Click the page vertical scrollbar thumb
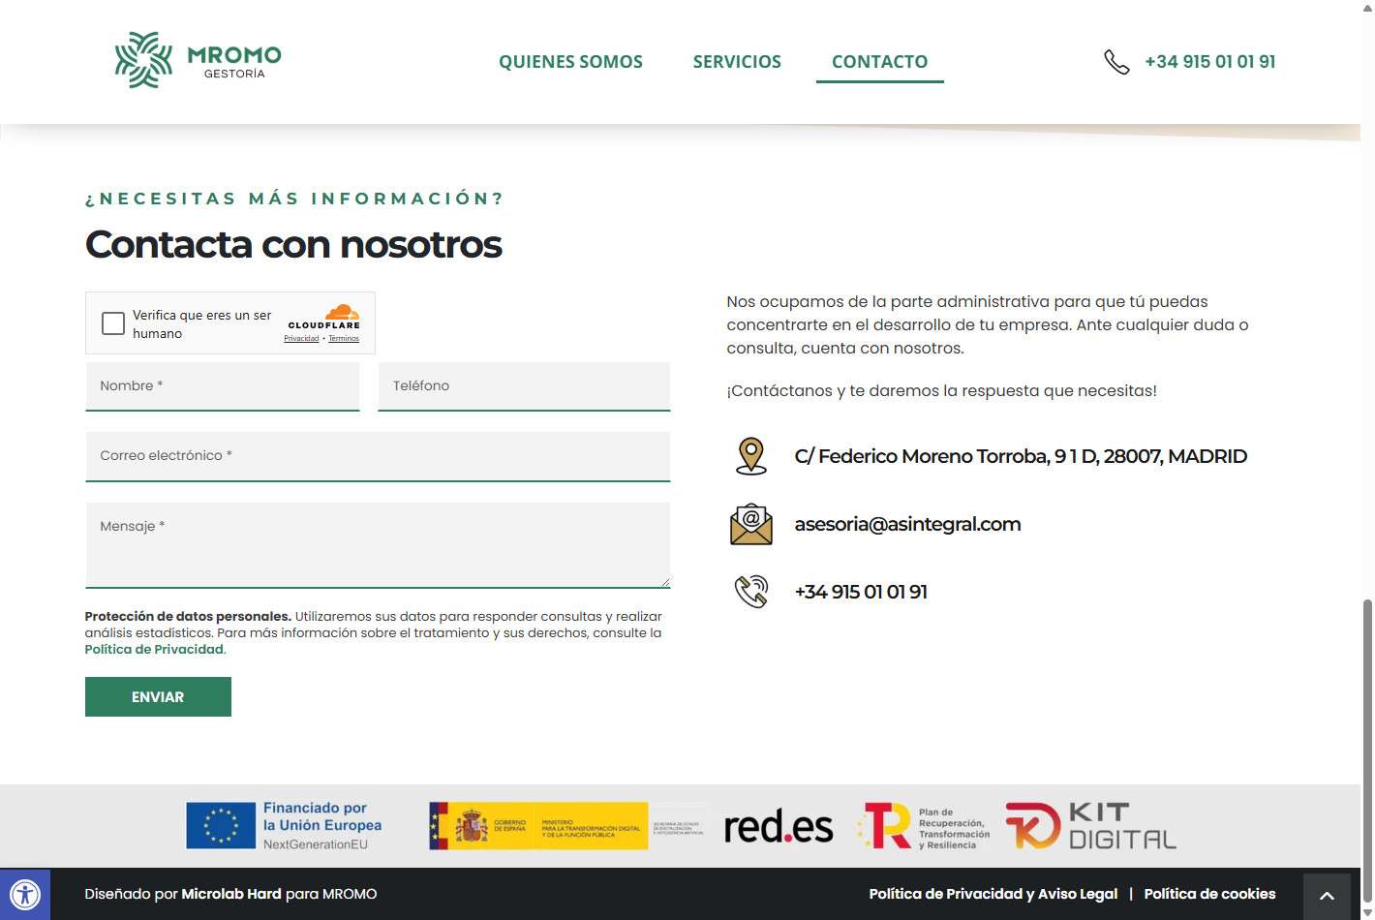 click(1367, 746)
